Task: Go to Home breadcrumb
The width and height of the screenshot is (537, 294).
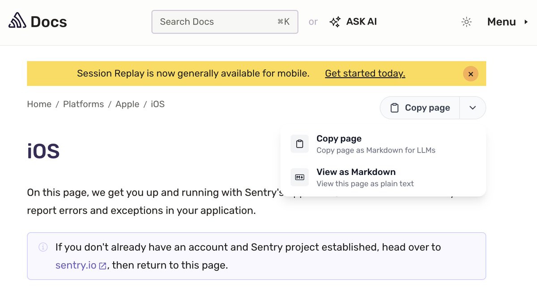Action: (x=39, y=104)
